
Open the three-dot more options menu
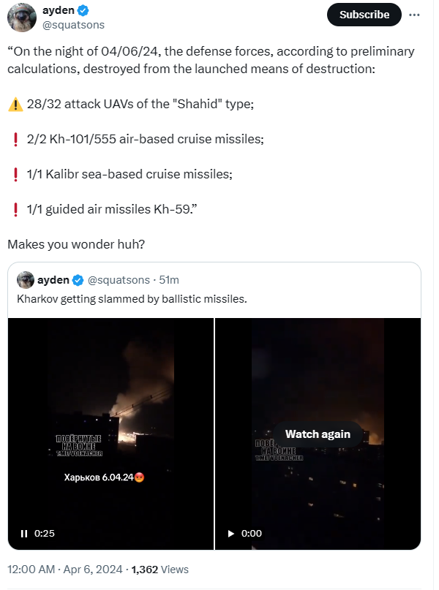tap(415, 15)
